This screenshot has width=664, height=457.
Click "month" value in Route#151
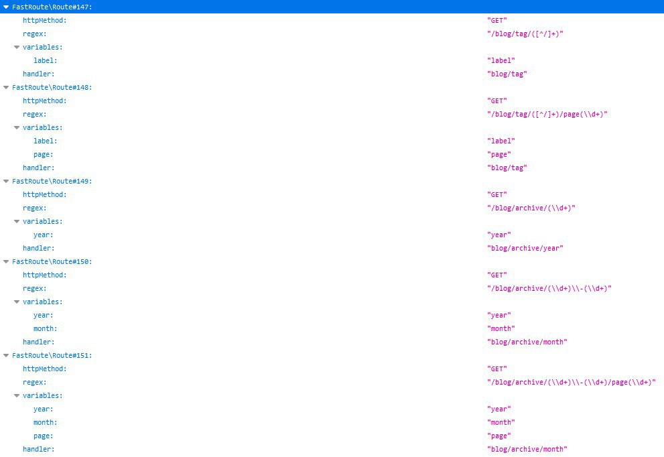point(501,423)
